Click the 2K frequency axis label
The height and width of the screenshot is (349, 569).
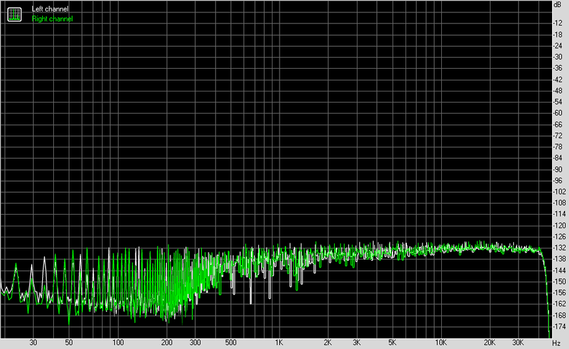pos(328,343)
